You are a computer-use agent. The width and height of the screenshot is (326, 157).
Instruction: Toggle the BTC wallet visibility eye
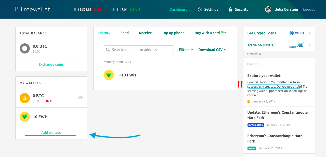click(80, 98)
